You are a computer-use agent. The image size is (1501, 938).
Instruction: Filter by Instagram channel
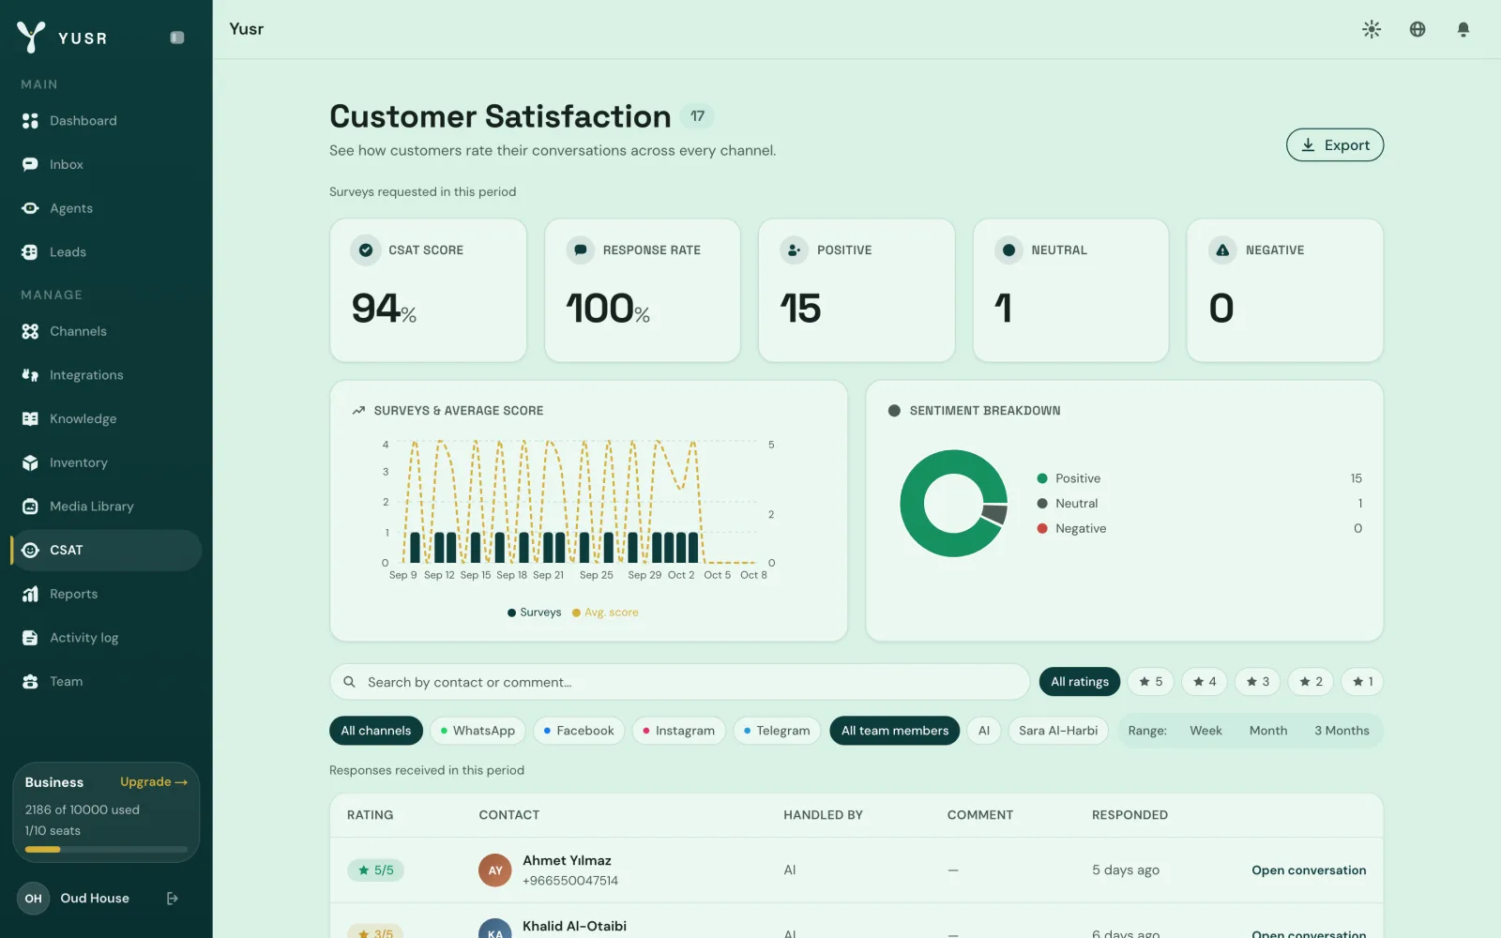coord(679,731)
